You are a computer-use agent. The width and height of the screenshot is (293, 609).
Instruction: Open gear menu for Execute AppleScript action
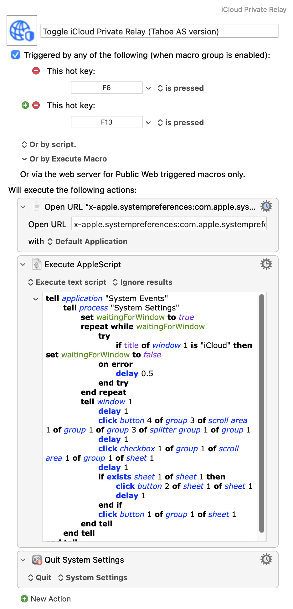tap(266, 264)
